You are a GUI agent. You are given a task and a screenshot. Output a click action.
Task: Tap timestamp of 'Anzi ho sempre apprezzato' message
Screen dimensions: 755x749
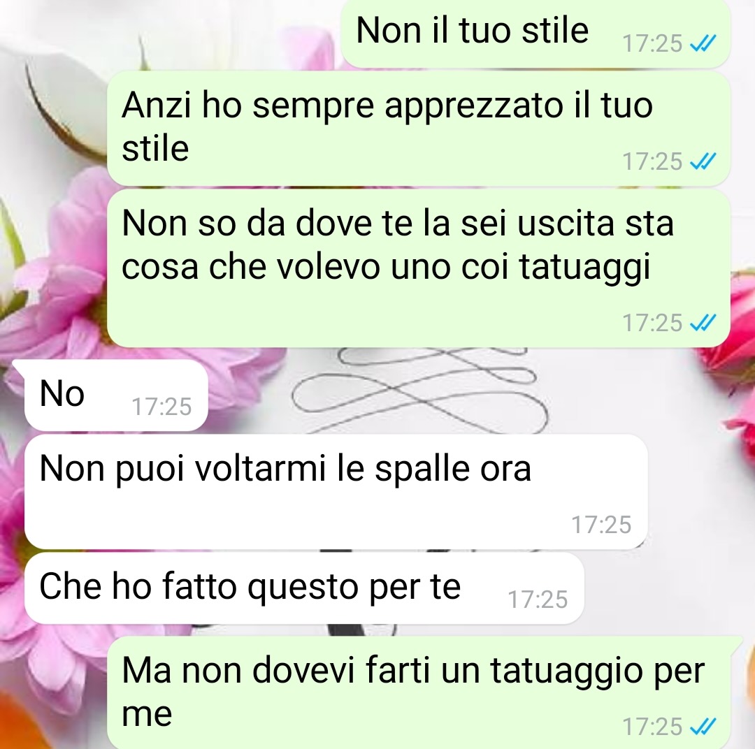[652, 161]
